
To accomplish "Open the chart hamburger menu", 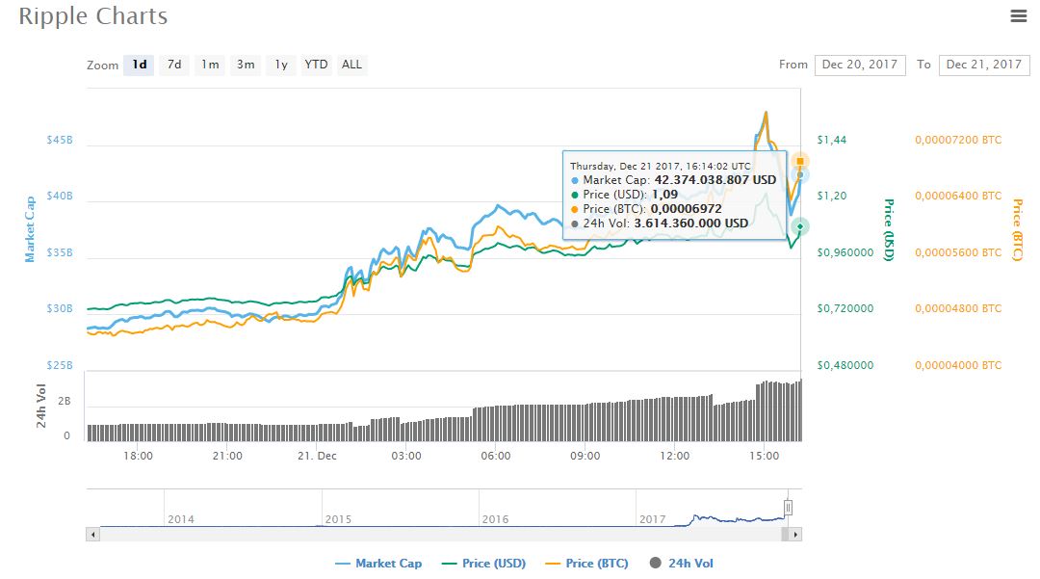I will (x=1018, y=16).
